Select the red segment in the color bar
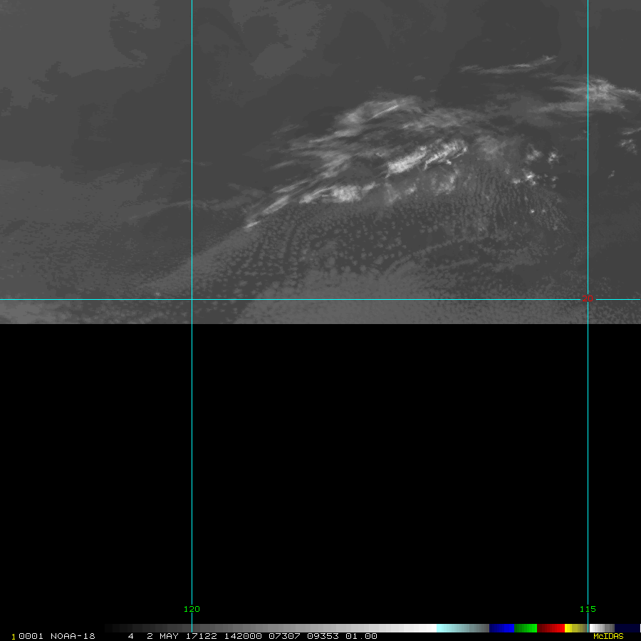The image size is (641, 641). (x=551, y=628)
